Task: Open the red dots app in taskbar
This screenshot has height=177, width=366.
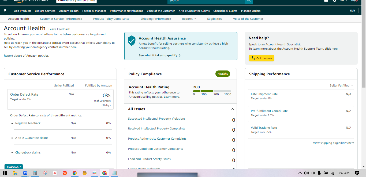Action: pos(55,173)
